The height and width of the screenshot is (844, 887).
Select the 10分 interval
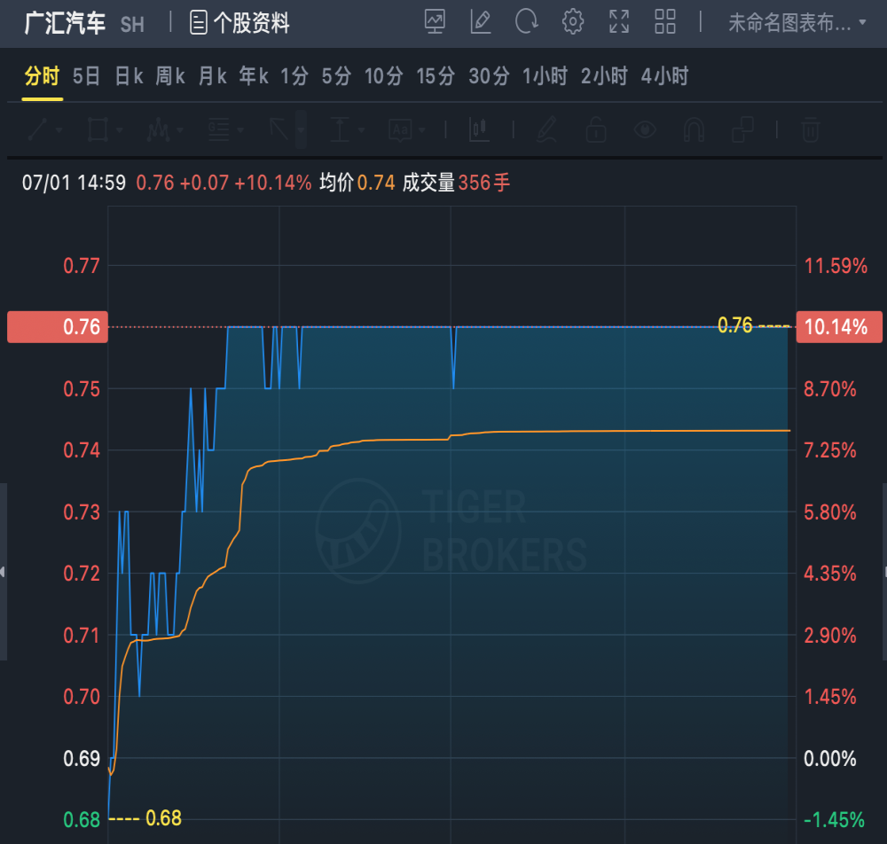point(383,75)
